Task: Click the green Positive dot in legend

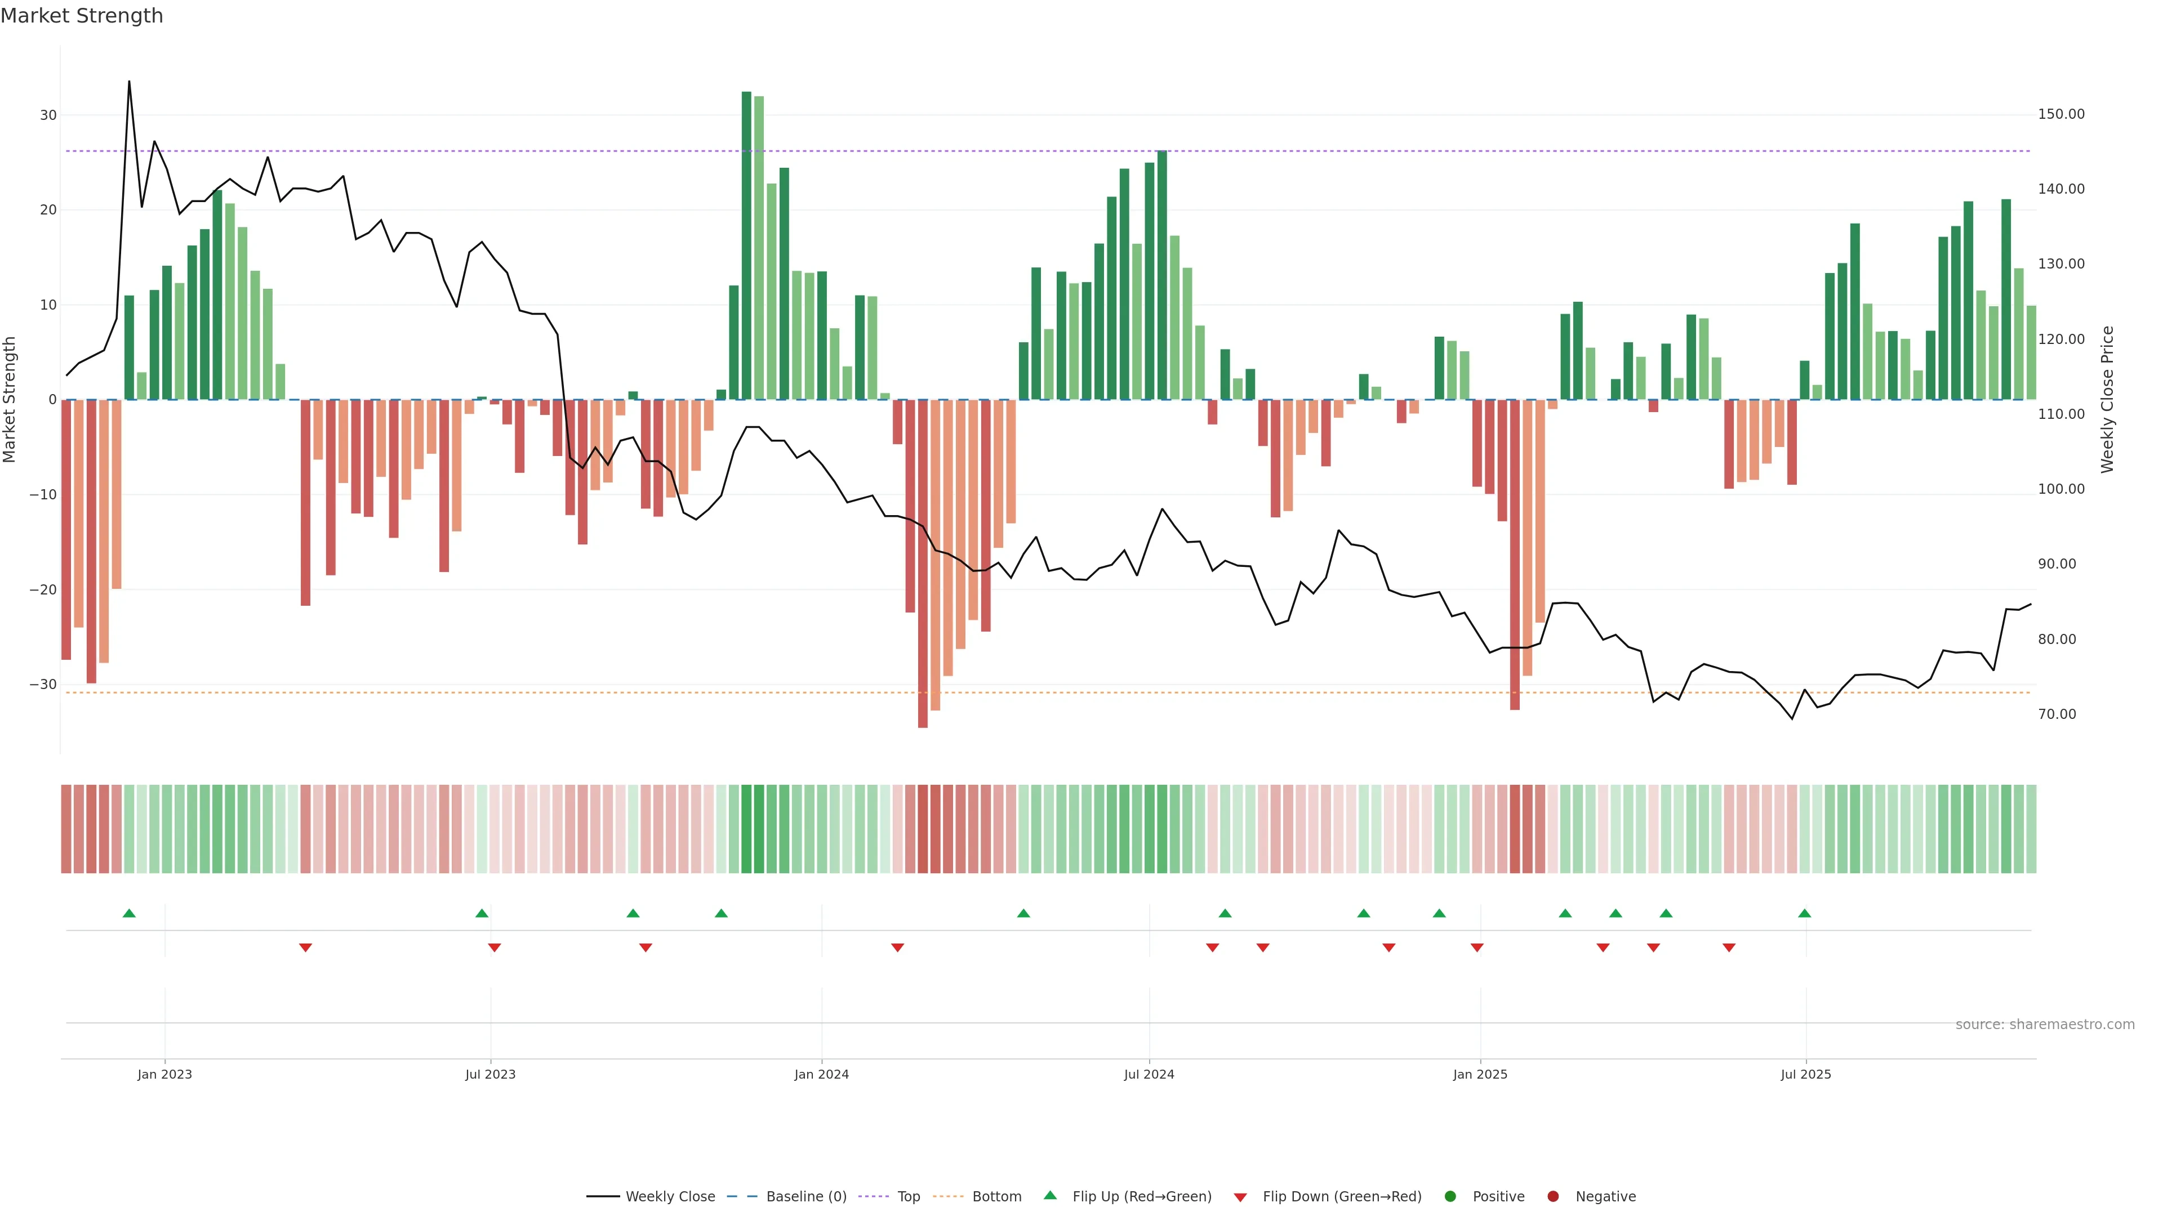Action: point(1450,1197)
